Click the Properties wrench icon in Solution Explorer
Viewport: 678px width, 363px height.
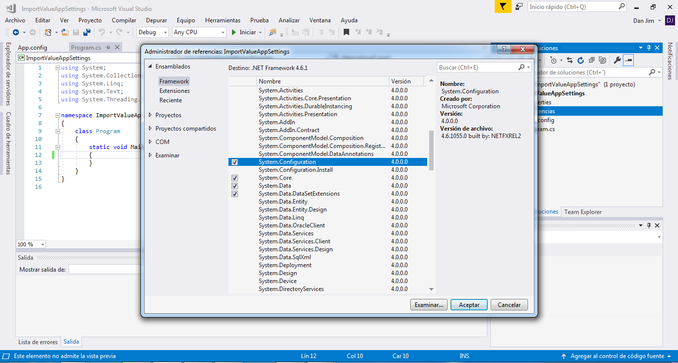click(617, 60)
